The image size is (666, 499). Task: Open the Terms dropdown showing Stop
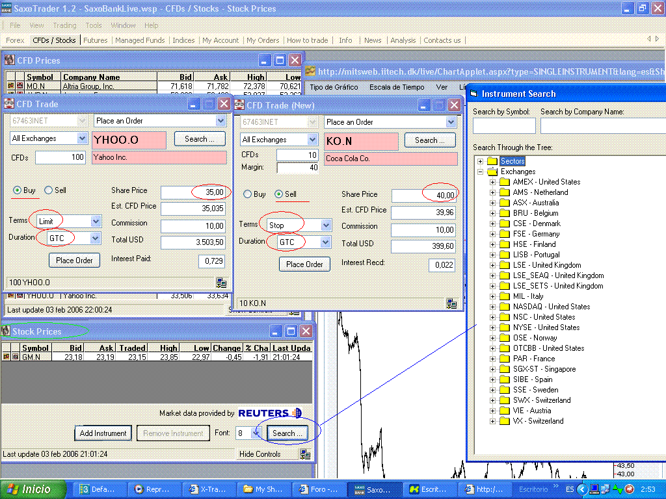(x=326, y=225)
